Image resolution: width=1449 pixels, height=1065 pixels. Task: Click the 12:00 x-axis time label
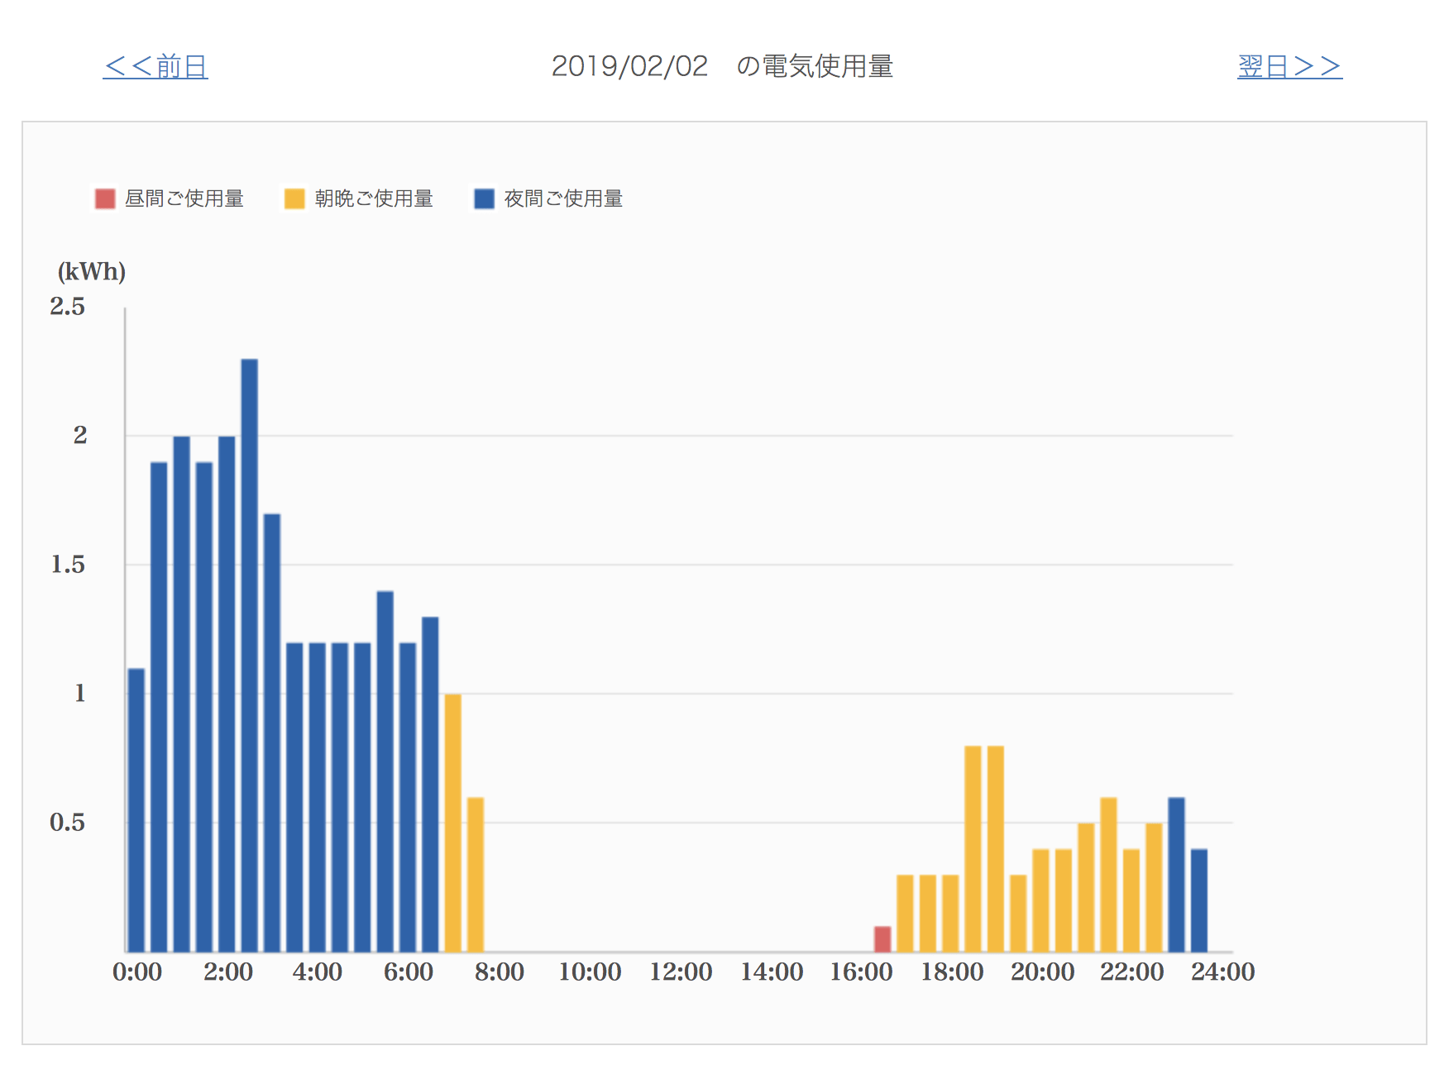point(681,972)
